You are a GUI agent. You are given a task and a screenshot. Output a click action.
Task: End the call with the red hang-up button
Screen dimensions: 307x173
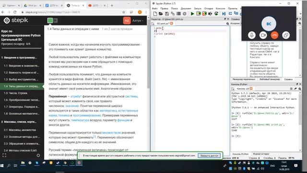(x=274, y=35)
